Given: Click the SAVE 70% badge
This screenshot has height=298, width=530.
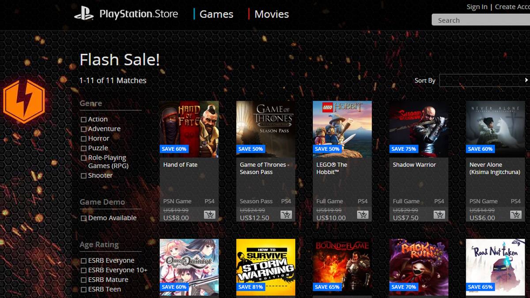Looking at the screenshot, I should (404, 287).
